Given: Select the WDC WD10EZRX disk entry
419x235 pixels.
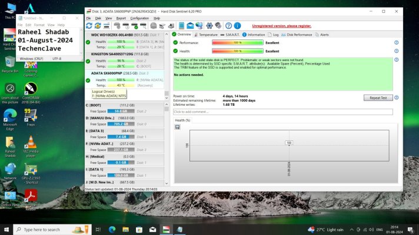Looking at the screenshot, I should pyautogui.click(x=125, y=41).
